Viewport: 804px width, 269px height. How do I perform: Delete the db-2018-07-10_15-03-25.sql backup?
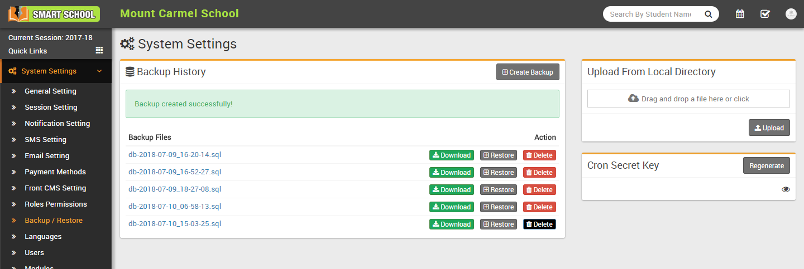coord(539,224)
